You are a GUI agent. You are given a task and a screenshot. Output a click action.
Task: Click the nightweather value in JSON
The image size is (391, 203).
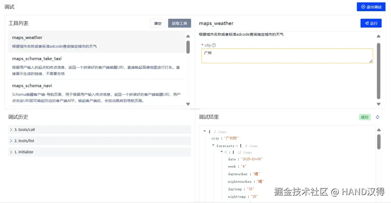pos(260,181)
